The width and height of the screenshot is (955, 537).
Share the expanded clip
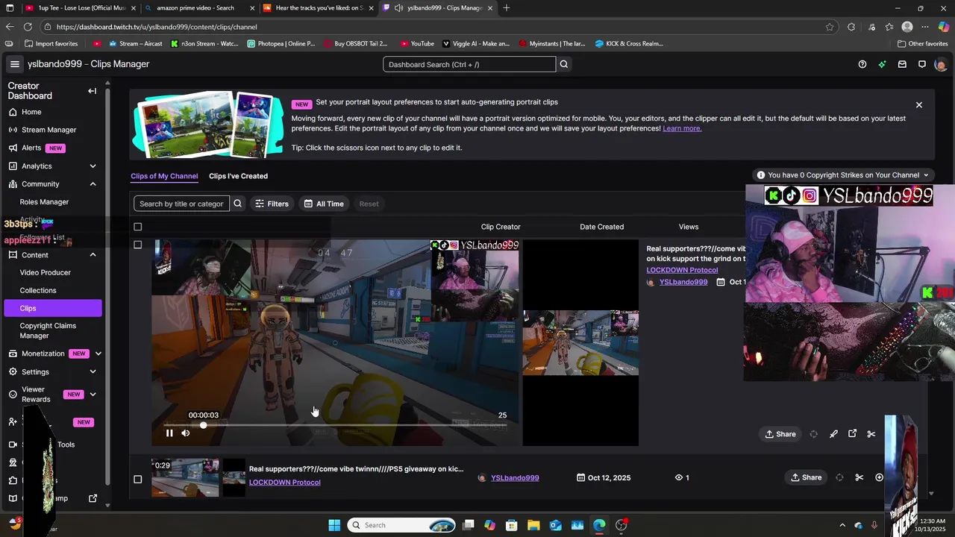tap(780, 434)
